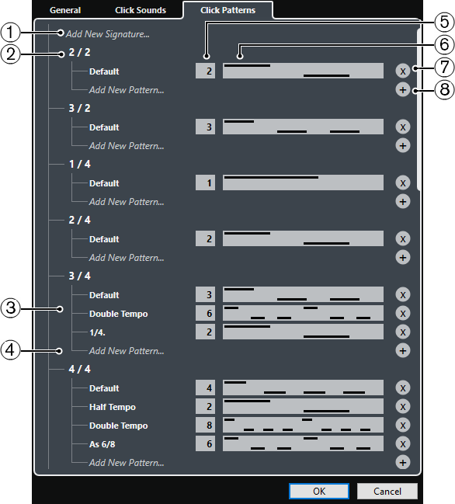Click the Cancel button

pos(387,491)
